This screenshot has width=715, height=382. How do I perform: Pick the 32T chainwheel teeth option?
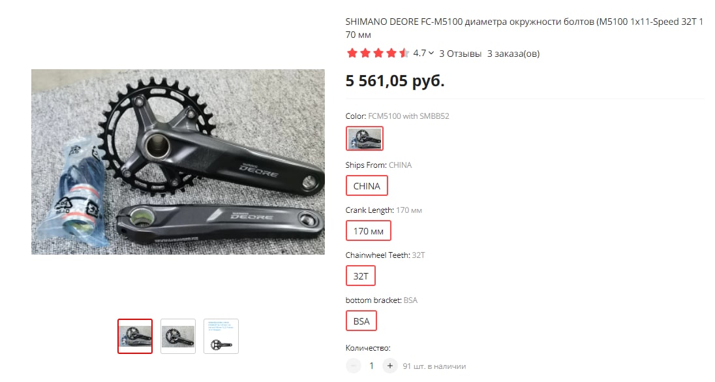pyautogui.click(x=361, y=276)
